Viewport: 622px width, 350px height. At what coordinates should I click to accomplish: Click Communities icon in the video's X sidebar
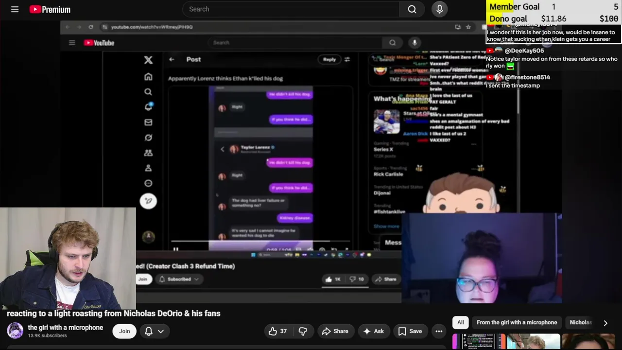point(148,153)
